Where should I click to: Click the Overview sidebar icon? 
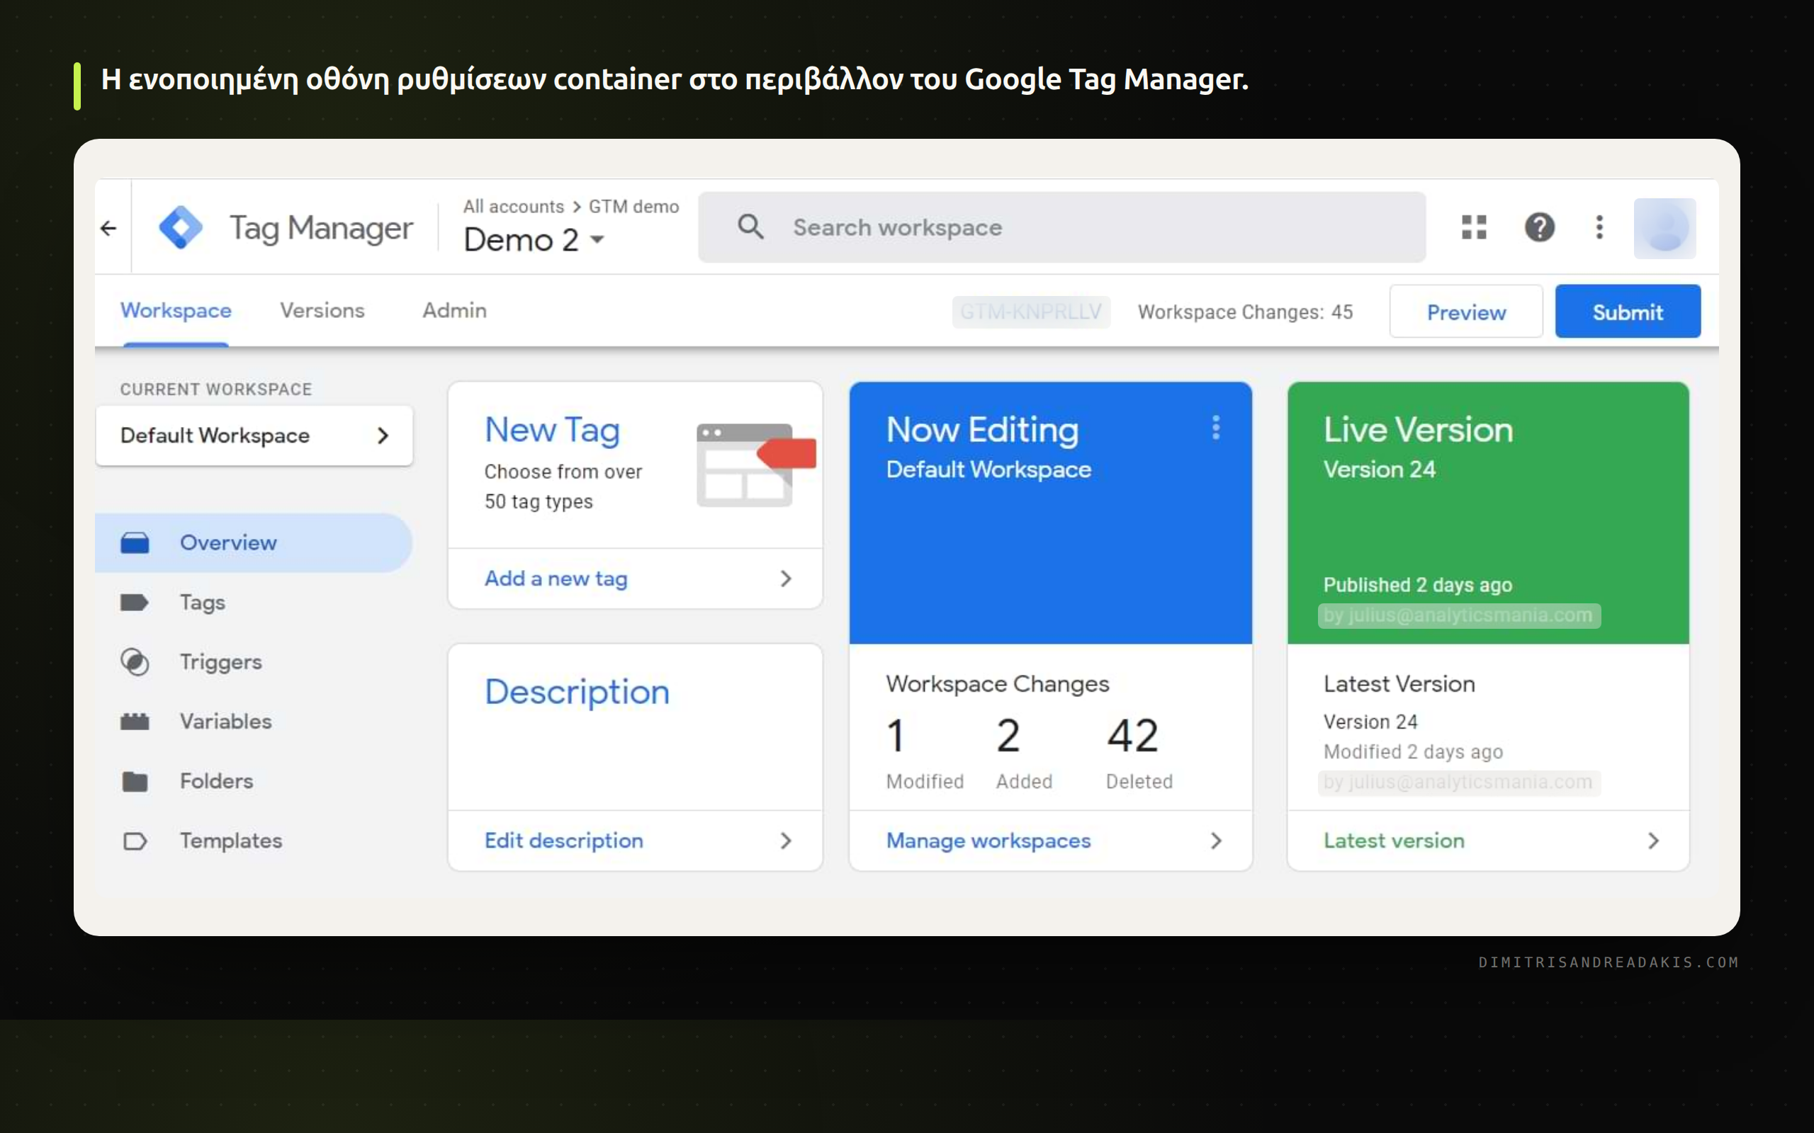(x=135, y=542)
